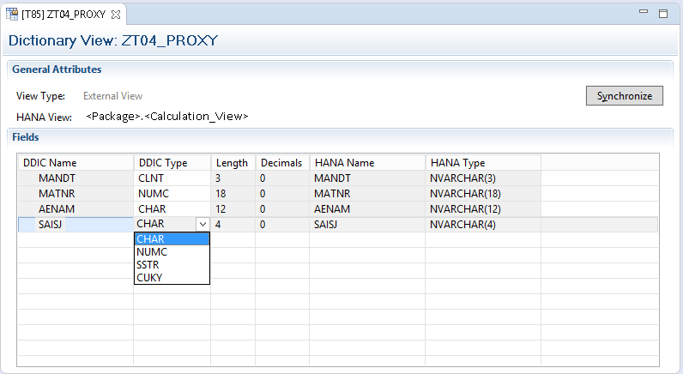Click the CLNT type cell
Image resolution: width=683 pixels, height=374 pixels.
[172, 178]
